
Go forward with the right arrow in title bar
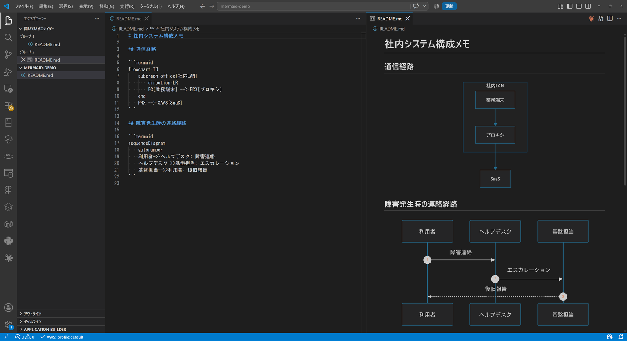click(x=212, y=6)
